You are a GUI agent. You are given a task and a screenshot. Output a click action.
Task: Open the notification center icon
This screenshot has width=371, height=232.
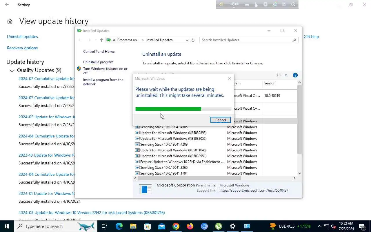point(362,226)
